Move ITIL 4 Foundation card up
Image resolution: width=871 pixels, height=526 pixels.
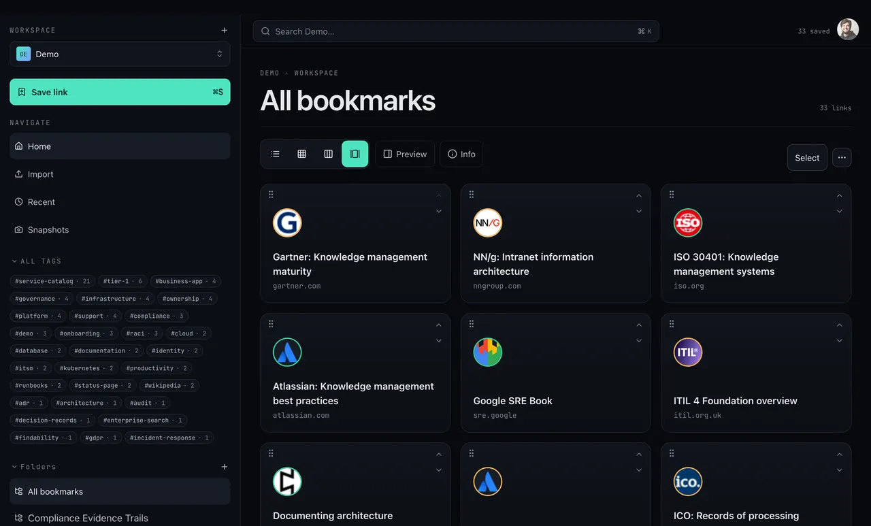tap(840, 325)
